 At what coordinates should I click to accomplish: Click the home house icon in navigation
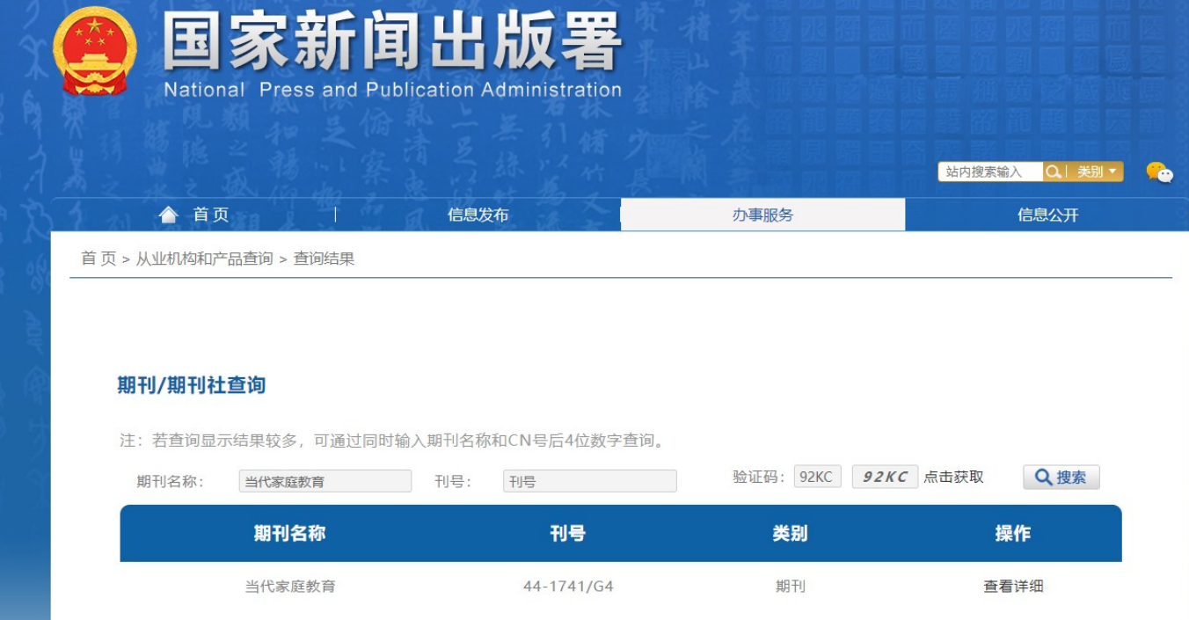point(168,215)
